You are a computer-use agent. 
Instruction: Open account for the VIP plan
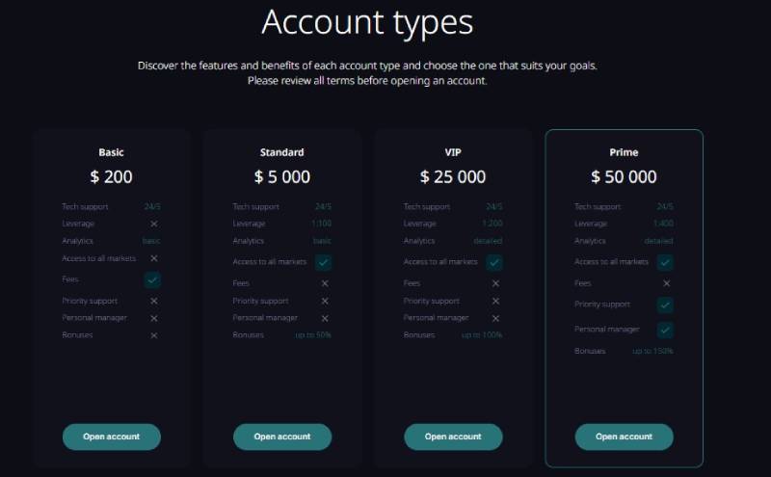point(453,437)
